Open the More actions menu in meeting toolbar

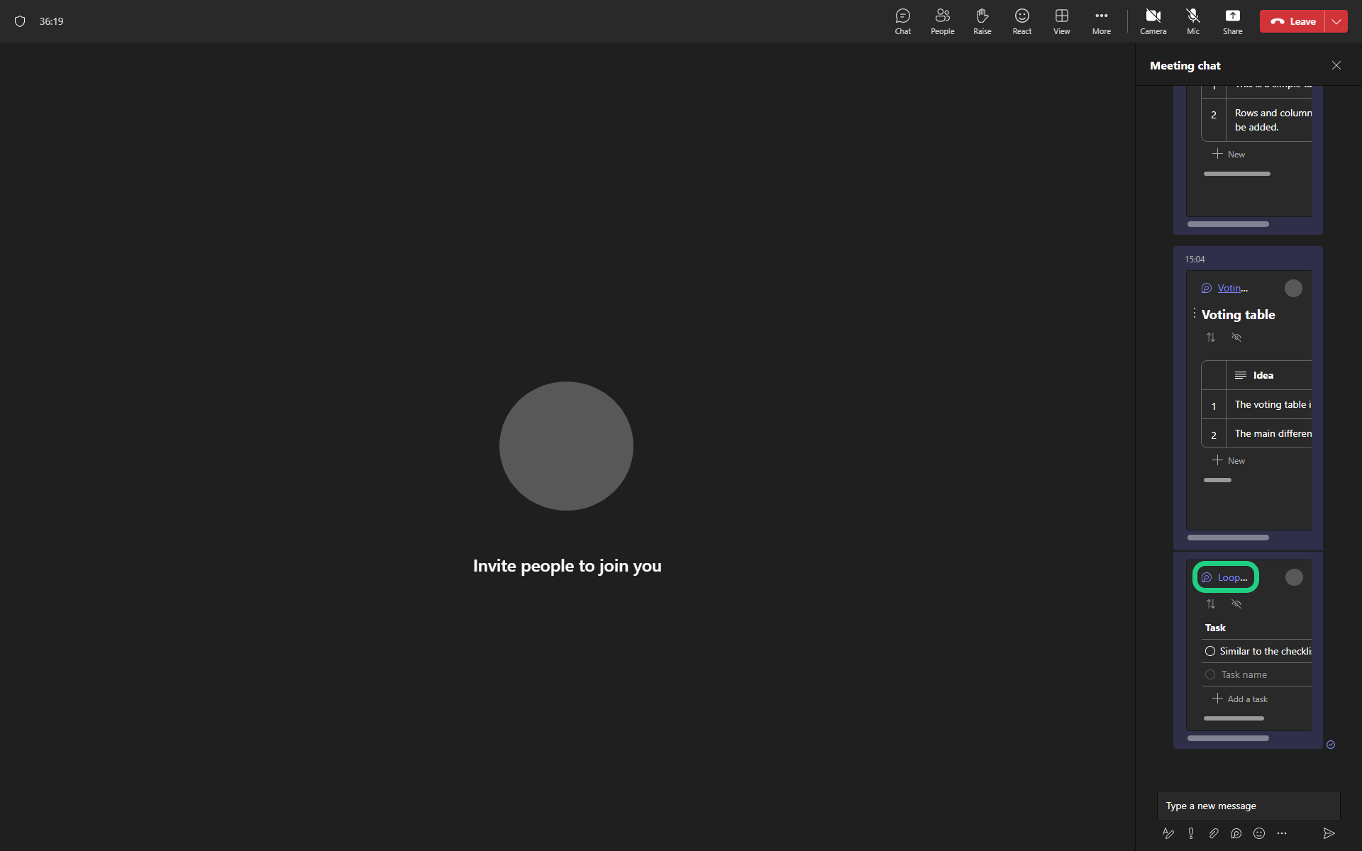coord(1101,21)
